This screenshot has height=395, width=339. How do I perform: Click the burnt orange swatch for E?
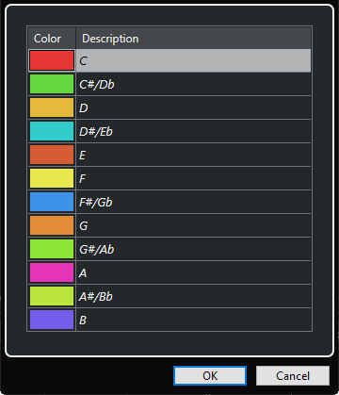(52, 155)
